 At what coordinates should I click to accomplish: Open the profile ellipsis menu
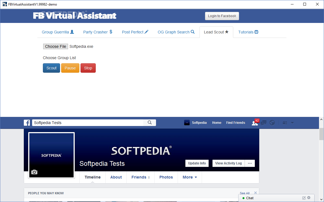click(250, 163)
